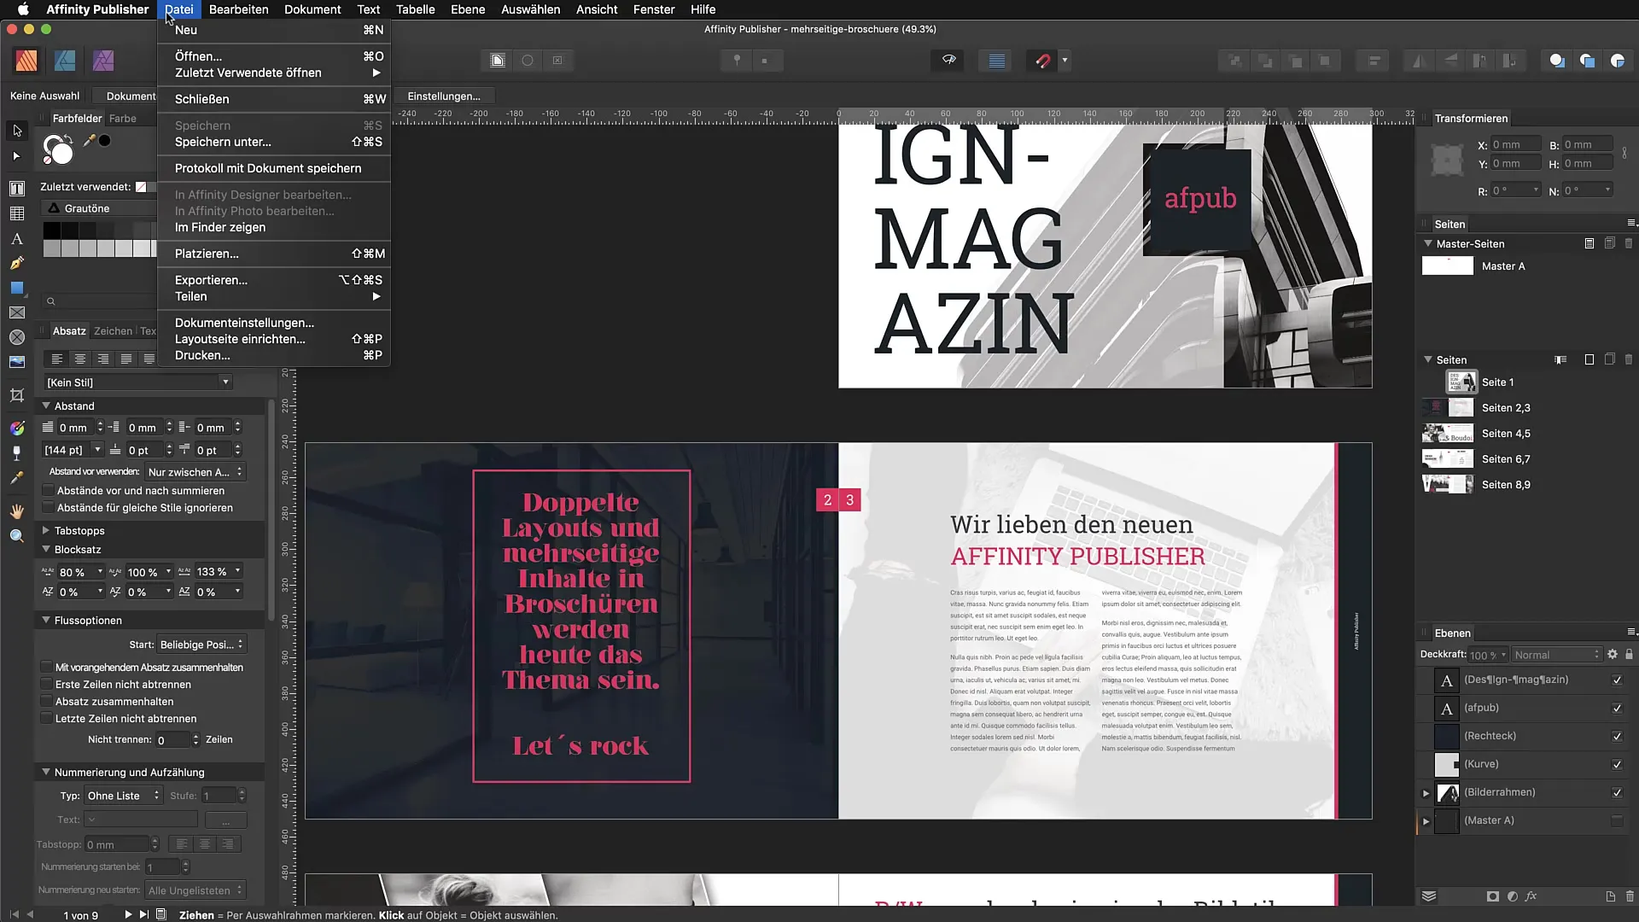Go to next page arrow in status bar

pyautogui.click(x=128, y=914)
